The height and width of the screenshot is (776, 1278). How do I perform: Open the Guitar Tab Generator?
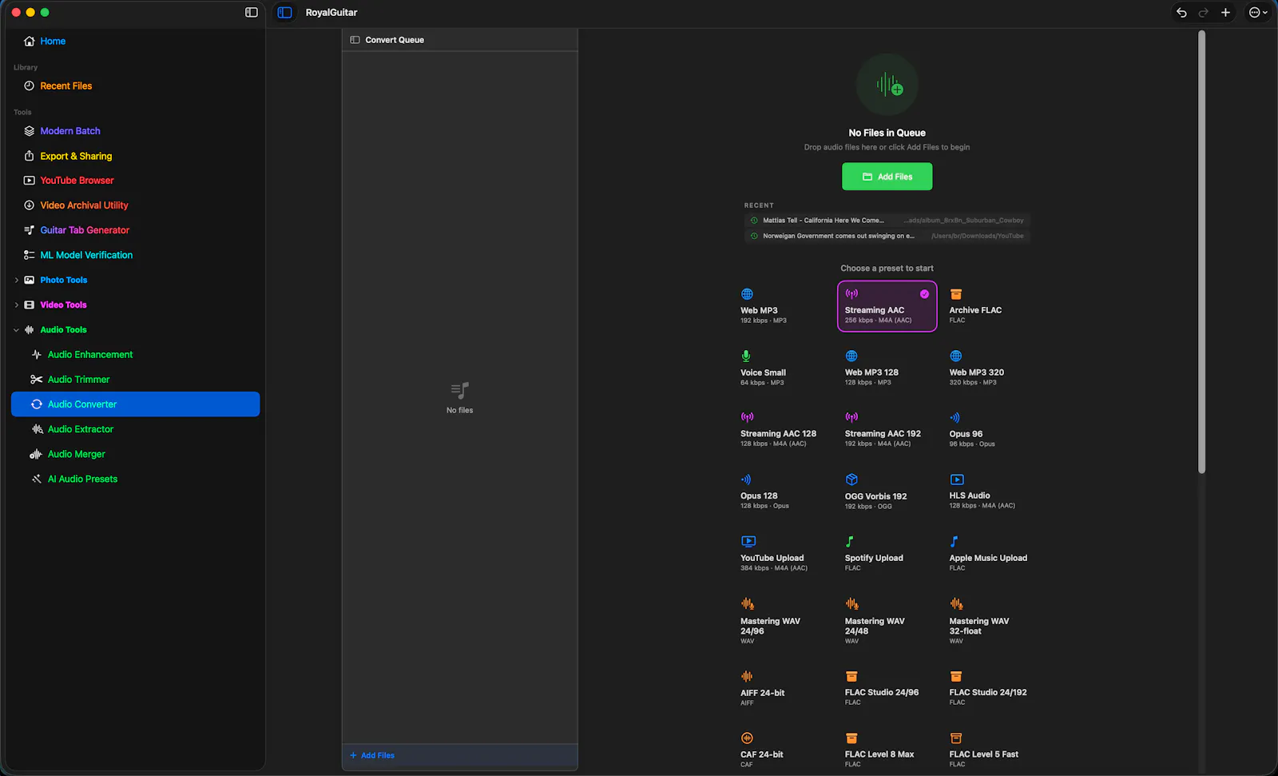[135, 230]
